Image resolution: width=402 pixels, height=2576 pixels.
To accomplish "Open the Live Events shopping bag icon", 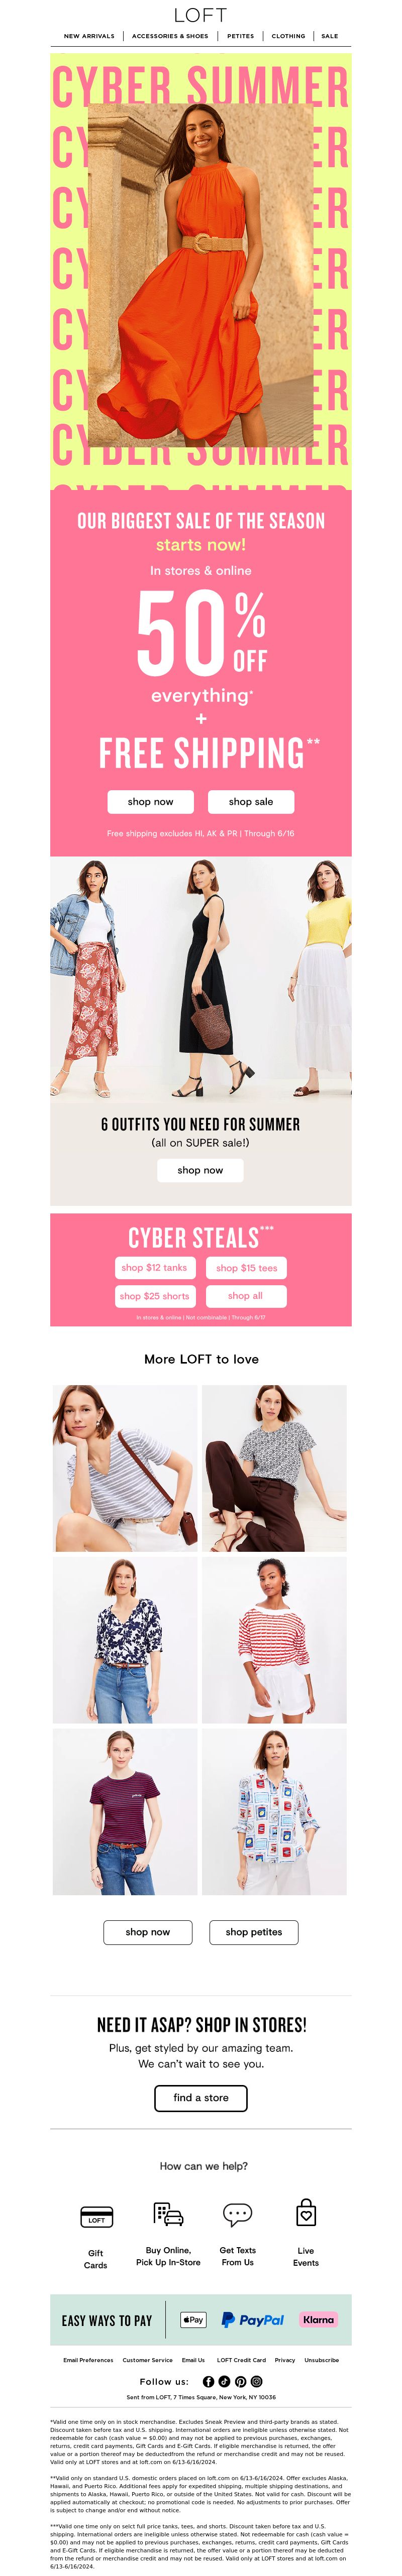I will (x=306, y=2213).
